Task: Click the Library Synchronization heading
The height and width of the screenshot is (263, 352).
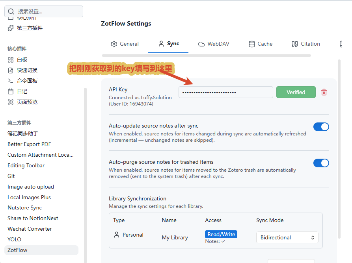Action: click(138, 199)
